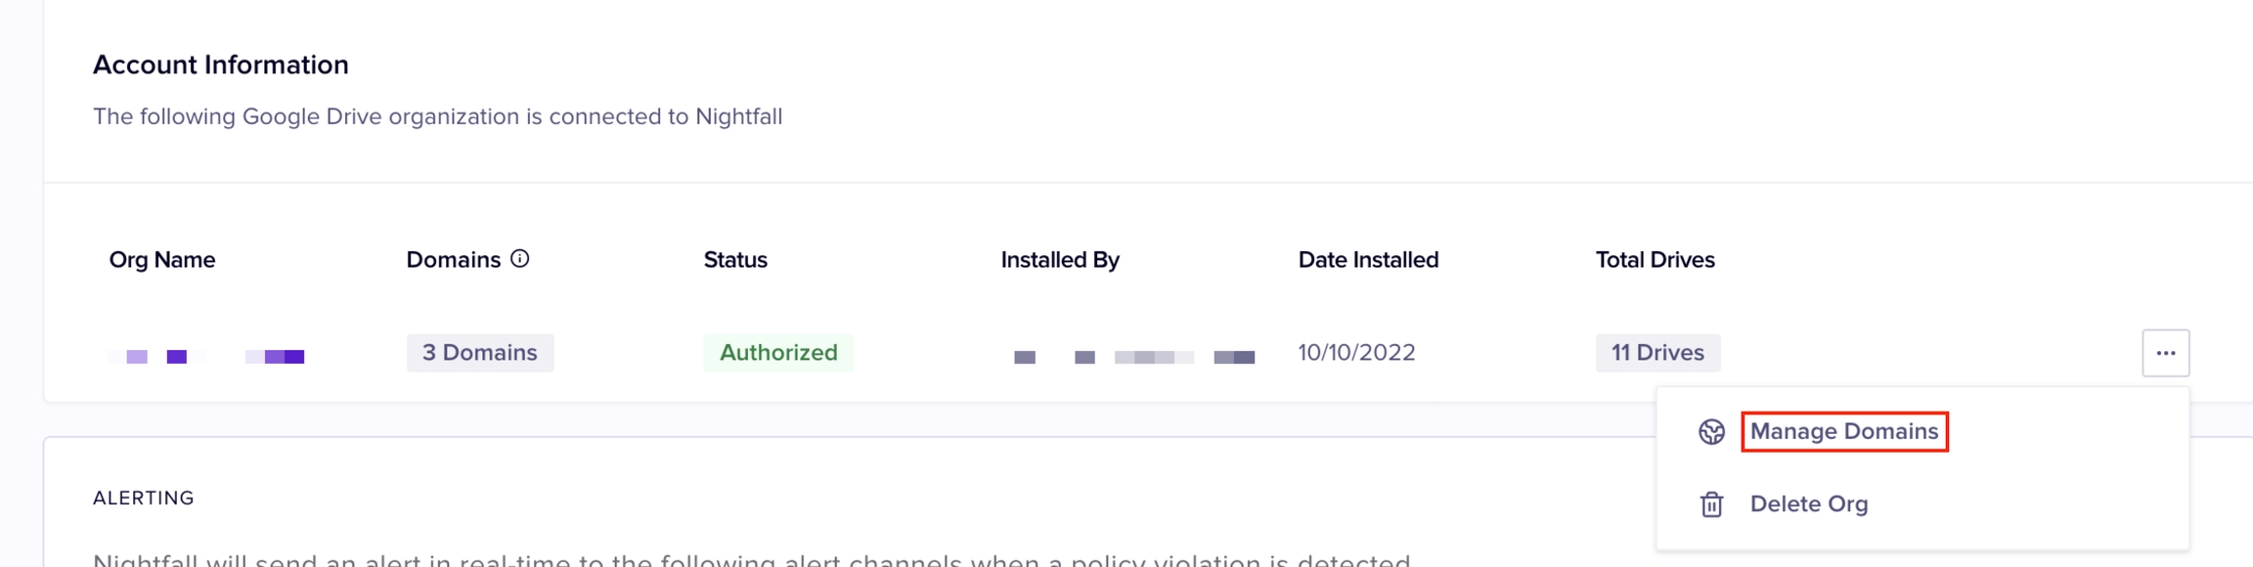Click the Domains column header
This screenshot has height=567, width=2253.
pos(453,260)
